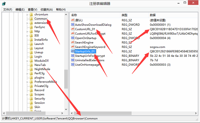Click the Launch folder icon

31,44
